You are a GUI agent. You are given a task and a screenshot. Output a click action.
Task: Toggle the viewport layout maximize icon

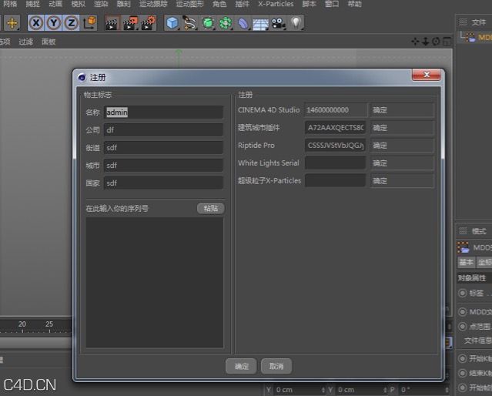447,41
